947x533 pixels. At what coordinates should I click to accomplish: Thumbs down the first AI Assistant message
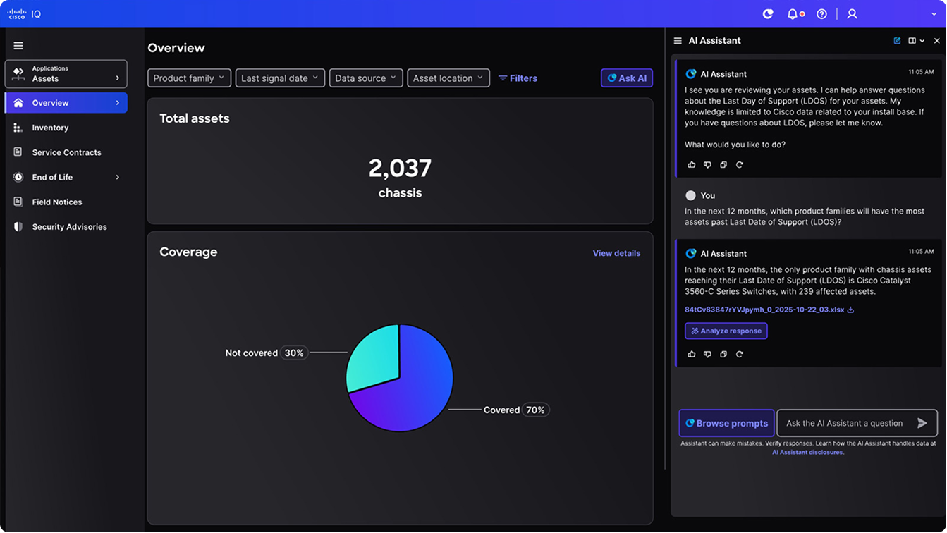707,165
